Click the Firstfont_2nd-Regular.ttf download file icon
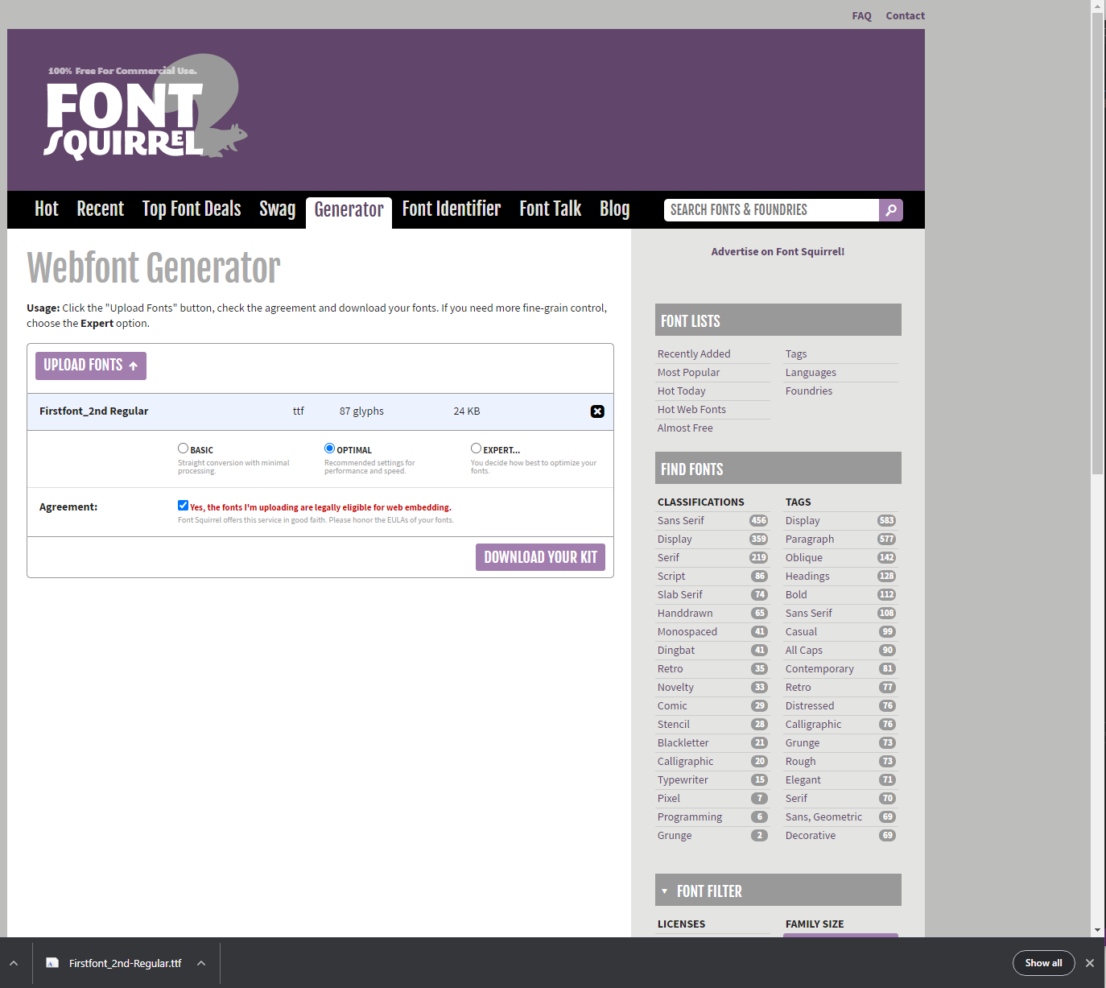The image size is (1106, 988). click(52, 963)
